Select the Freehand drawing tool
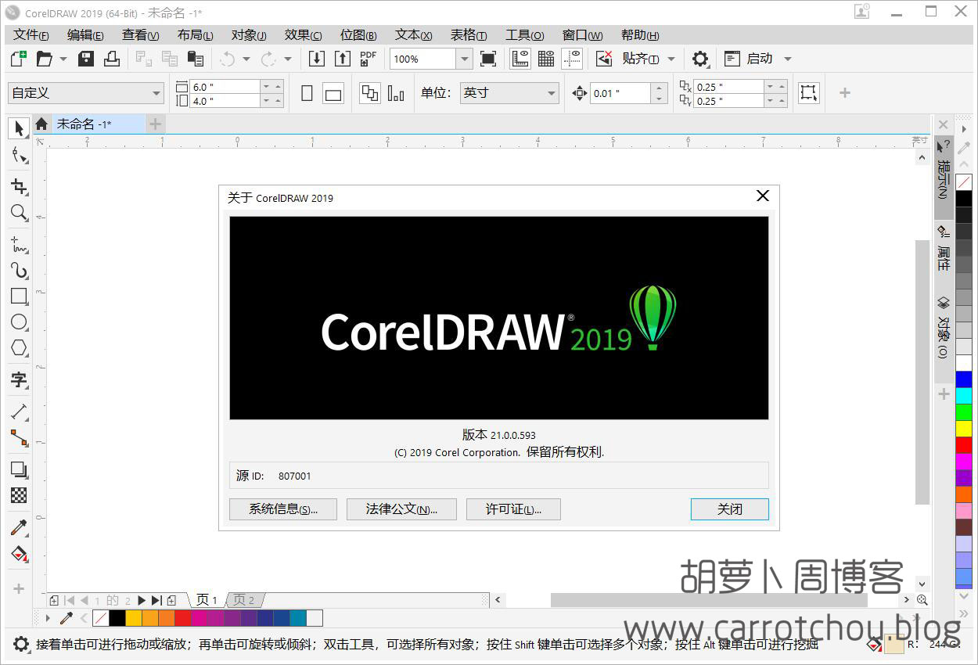The image size is (978, 665). (x=19, y=244)
